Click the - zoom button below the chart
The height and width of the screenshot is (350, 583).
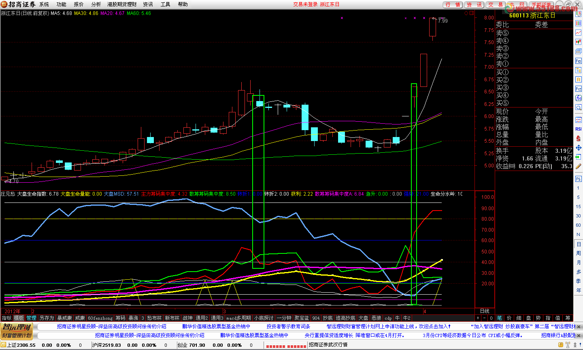tap(484, 318)
